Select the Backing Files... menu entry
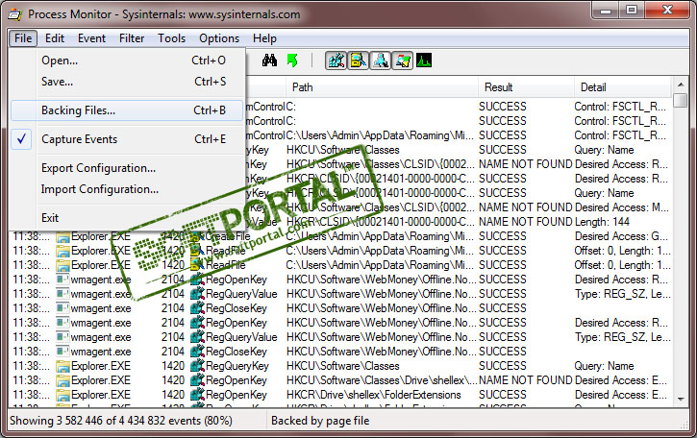The height and width of the screenshot is (438, 697). [127, 110]
